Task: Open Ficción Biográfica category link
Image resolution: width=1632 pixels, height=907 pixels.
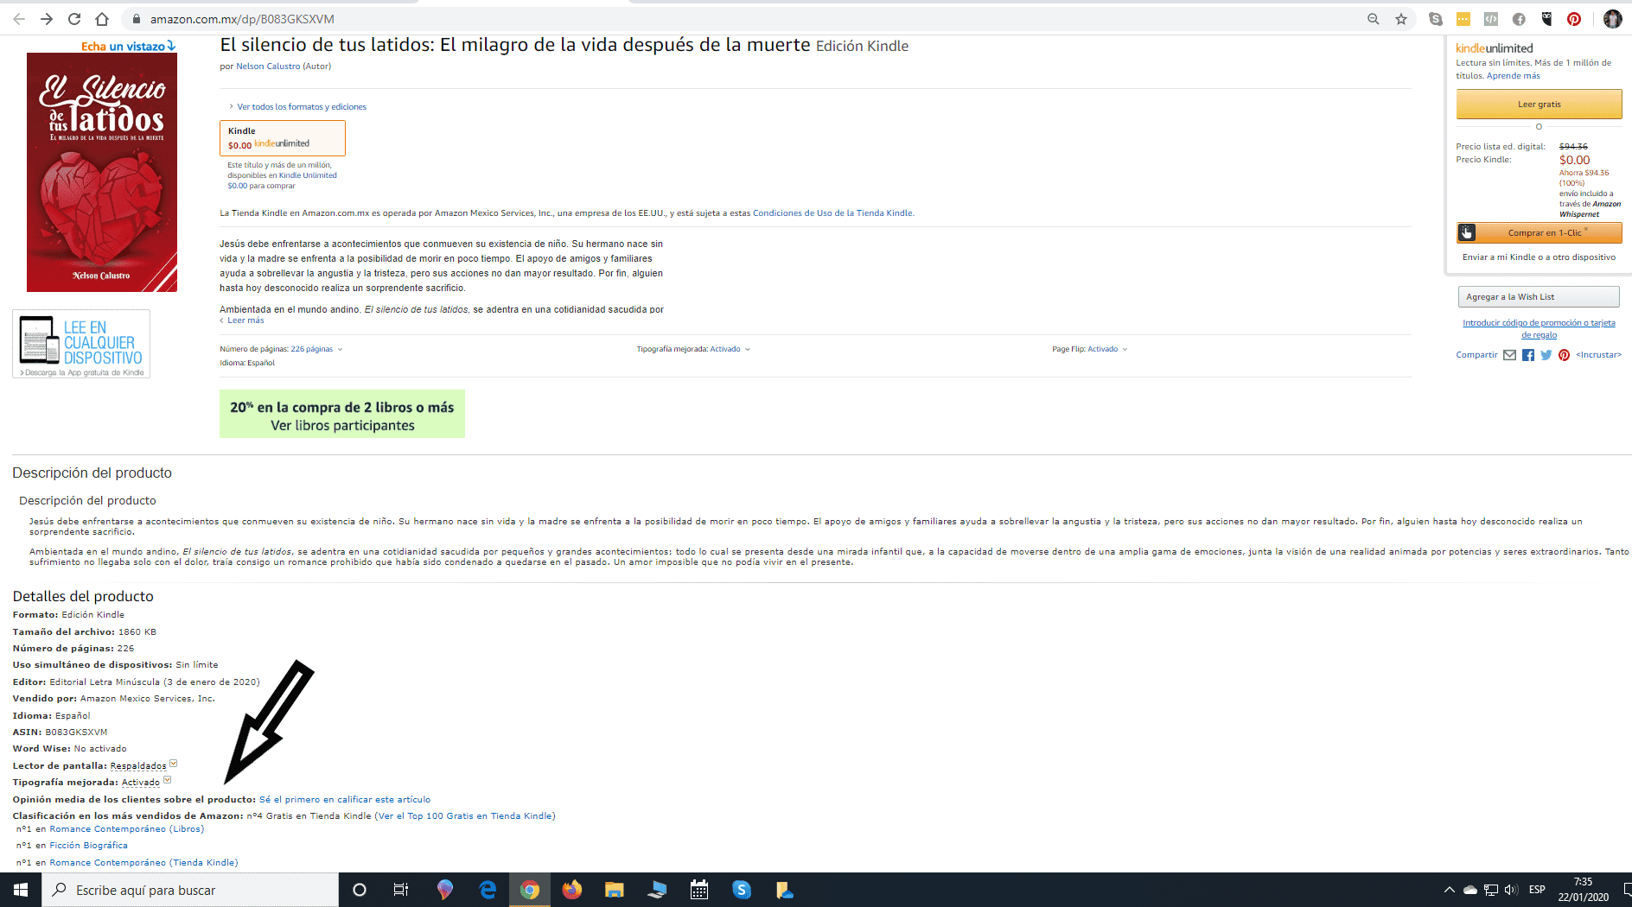Action: pyautogui.click(x=88, y=846)
